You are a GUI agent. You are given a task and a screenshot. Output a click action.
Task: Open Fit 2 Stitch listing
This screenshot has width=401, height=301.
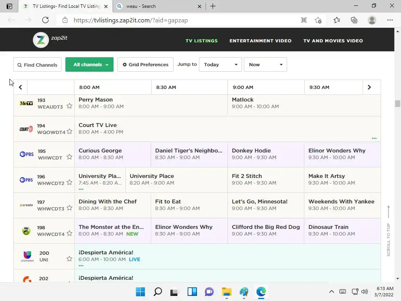[x=266, y=180]
